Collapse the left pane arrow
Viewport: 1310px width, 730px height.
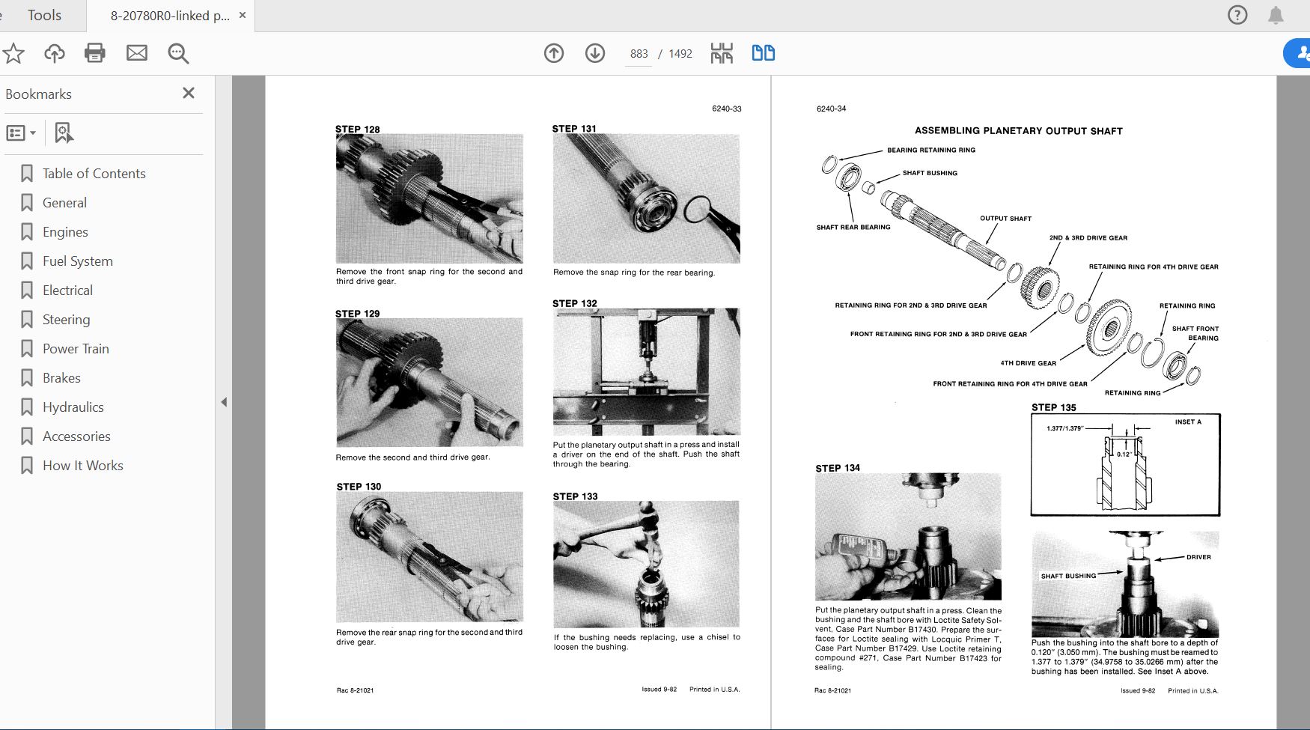[x=224, y=402]
